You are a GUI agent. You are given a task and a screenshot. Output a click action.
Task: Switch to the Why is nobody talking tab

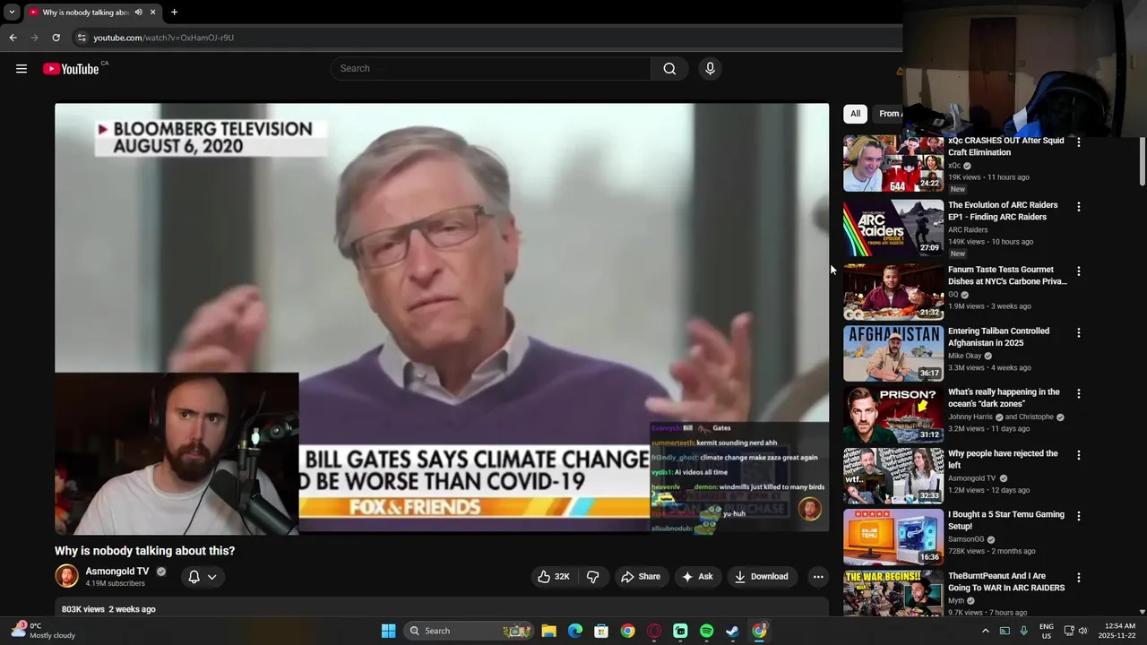(86, 13)
